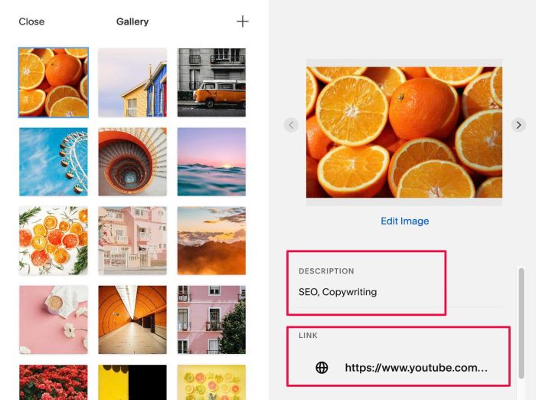This screenshot has width=536, height=400.
Task: Go to the previous image with the left arrow
Action: click(291, 125)
